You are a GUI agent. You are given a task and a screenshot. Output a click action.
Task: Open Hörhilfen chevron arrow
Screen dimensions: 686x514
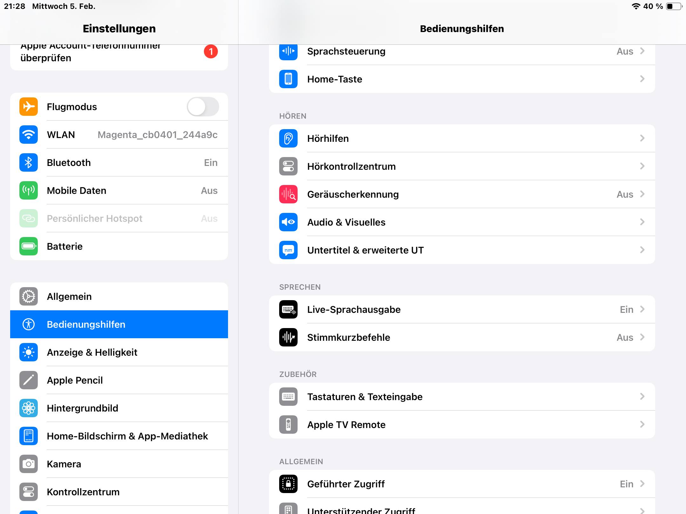point(642,138)
